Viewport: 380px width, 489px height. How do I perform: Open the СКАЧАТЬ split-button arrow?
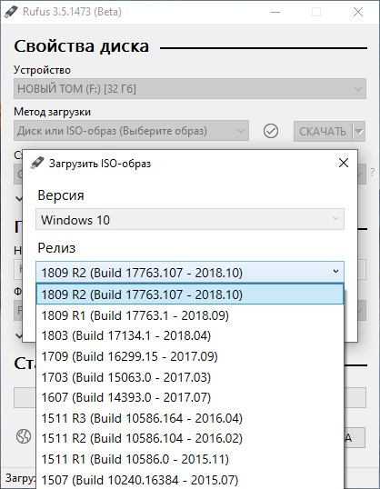click(359, 131)
